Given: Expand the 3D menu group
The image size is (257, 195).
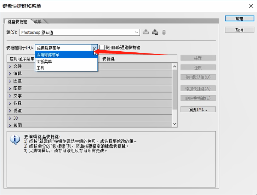Looking at the screenshot, I should [10, 118].
